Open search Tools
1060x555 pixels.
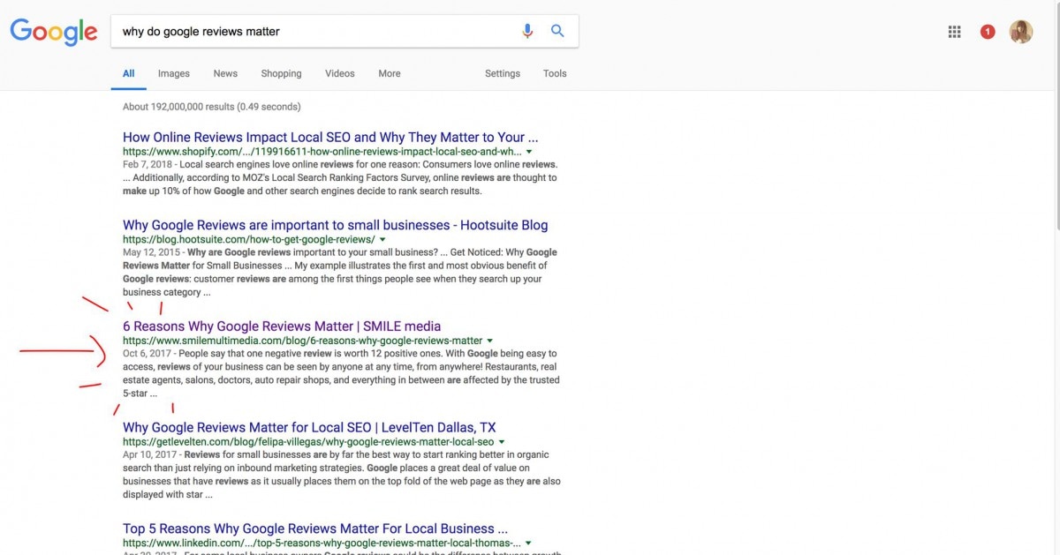(x=555, y=73)
